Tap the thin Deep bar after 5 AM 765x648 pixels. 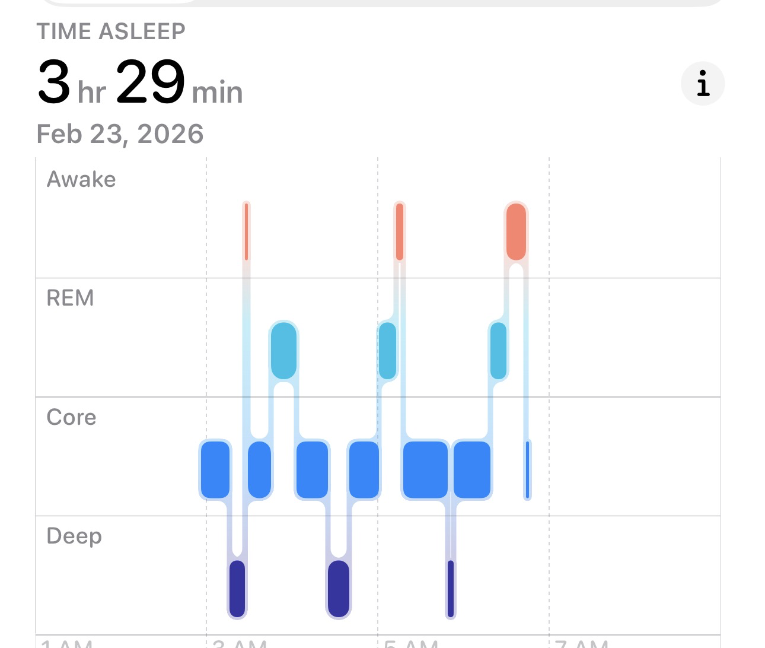(451, 588)
